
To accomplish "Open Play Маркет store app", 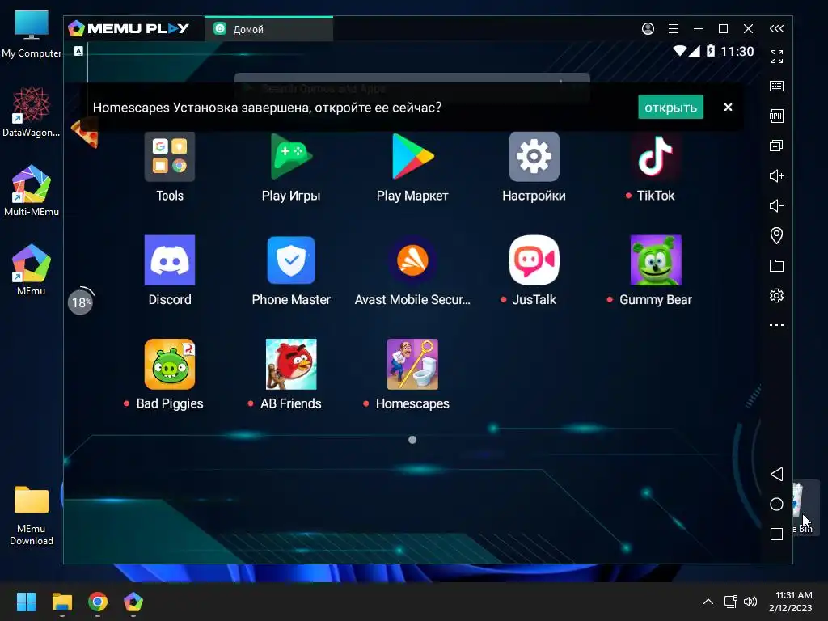I will tap(412, 156).
